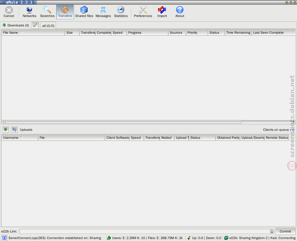The height and width of the screenshot is (241, 297).
Task: Click the globe connection status icon
Action: [226, 238]
